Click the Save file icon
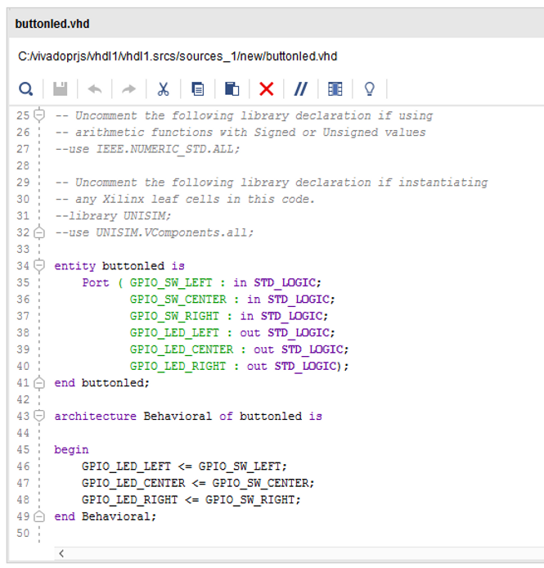This screenshot has width=544, height=568. click(61, 89)
